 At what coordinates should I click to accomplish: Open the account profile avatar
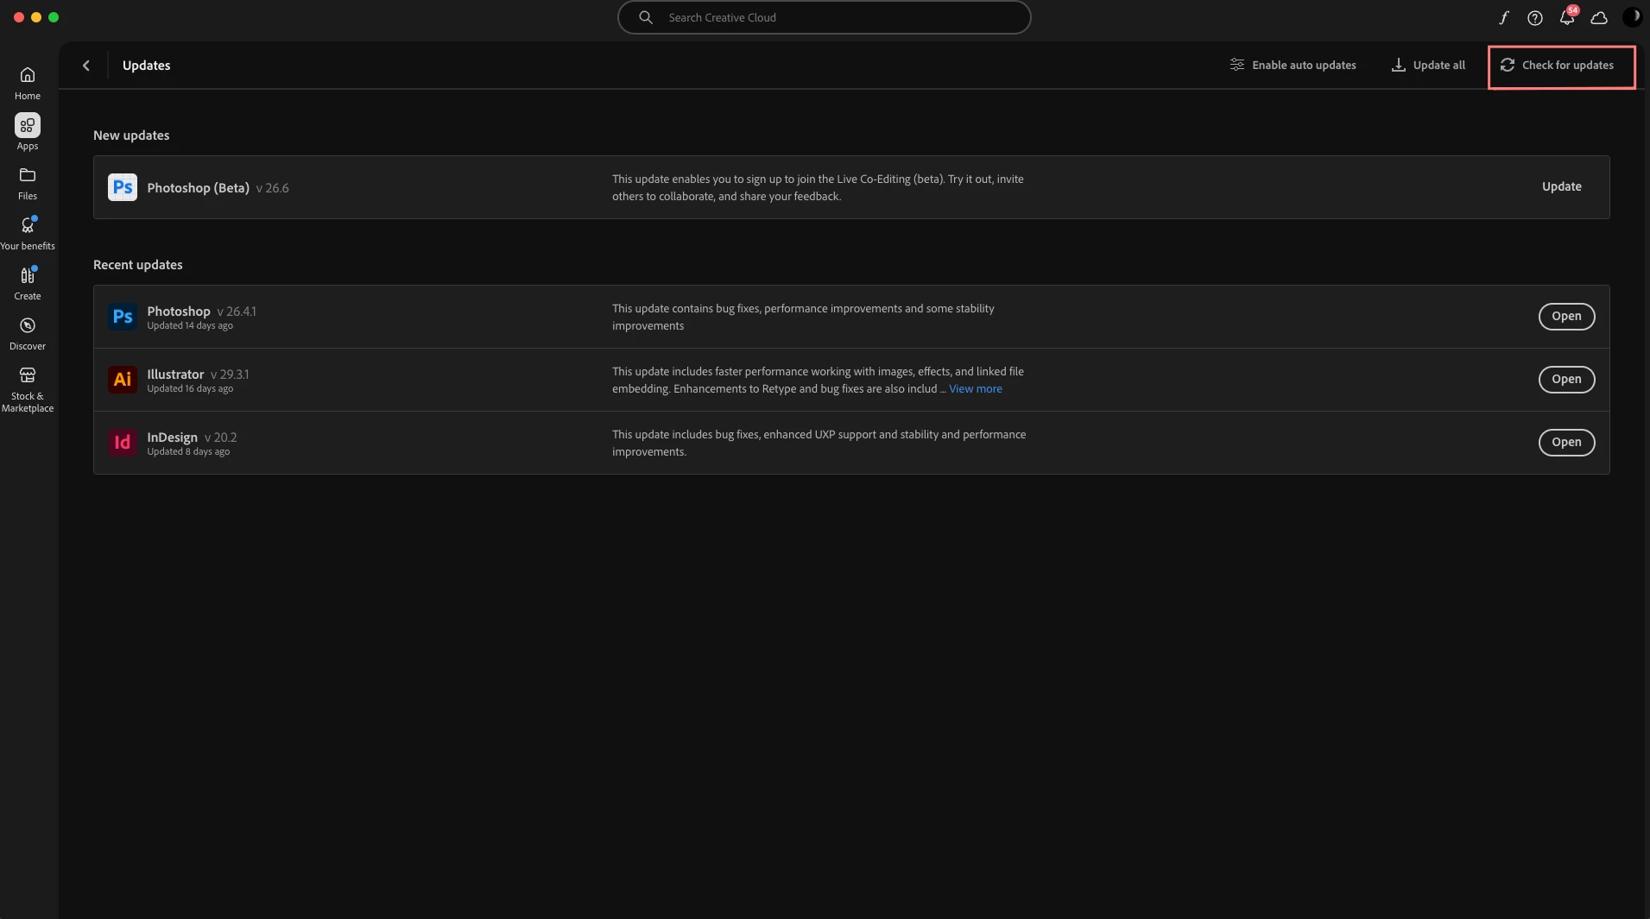click(x=1632, y=17)
